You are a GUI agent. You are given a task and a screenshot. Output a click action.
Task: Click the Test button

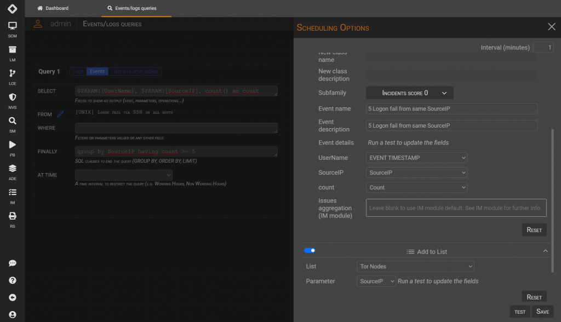coord(520,312)
